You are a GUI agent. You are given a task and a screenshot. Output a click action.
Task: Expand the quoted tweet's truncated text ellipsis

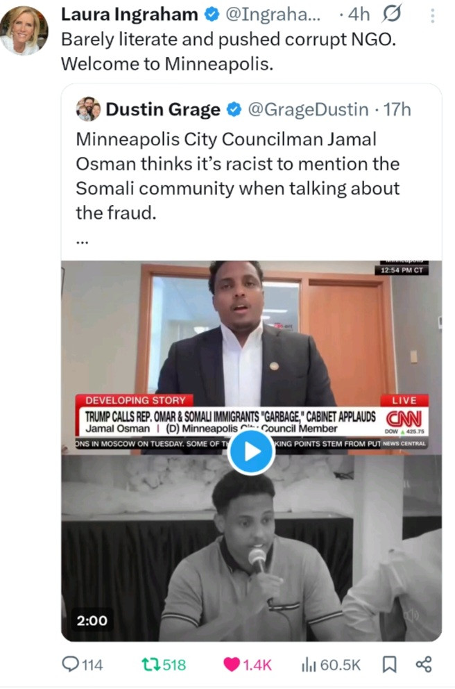(82, 241)
